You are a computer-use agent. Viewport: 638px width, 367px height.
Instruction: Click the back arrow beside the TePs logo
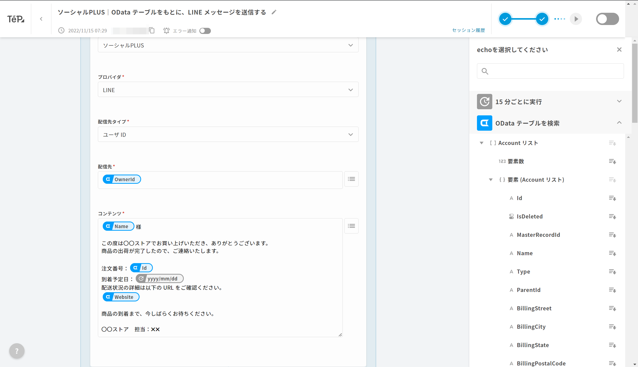41,19
